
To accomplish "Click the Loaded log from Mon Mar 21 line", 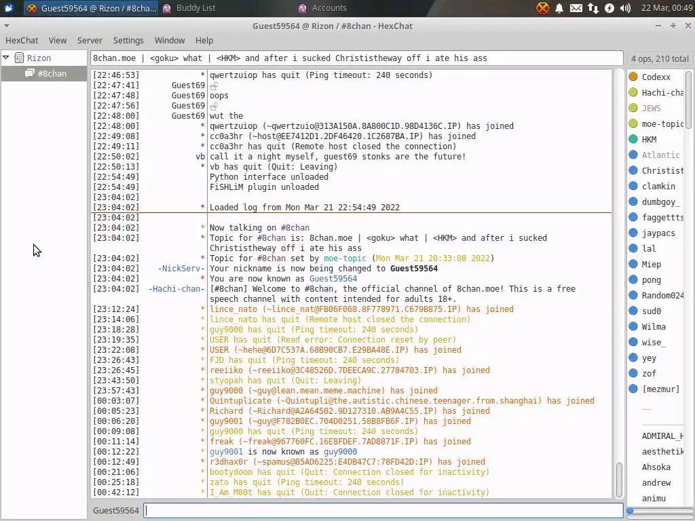I will (305, 208).
